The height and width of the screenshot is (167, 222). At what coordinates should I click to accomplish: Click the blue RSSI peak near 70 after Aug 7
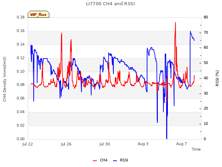point(190,31)
